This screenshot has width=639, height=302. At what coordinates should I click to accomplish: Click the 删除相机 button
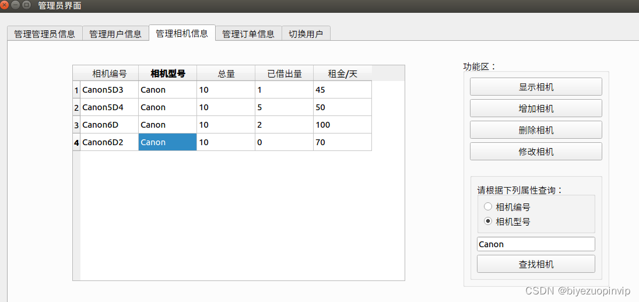click(536, 130)
